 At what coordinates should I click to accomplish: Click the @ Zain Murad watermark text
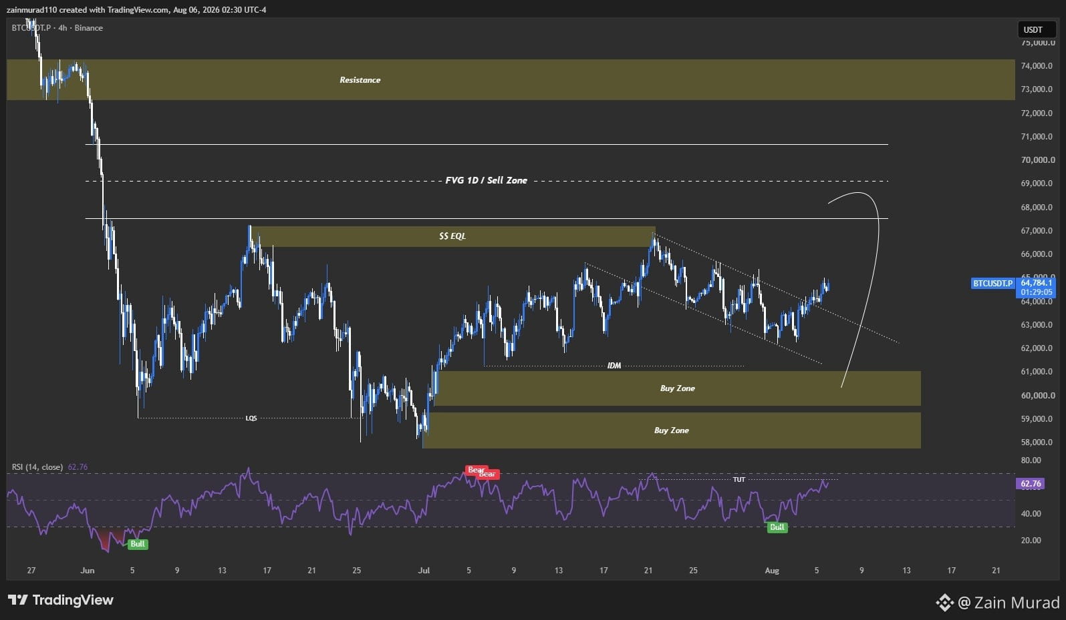pos(1009,603)
